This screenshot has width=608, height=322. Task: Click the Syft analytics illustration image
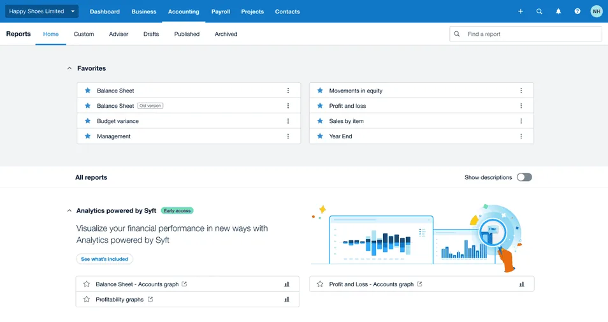point(416,237)
